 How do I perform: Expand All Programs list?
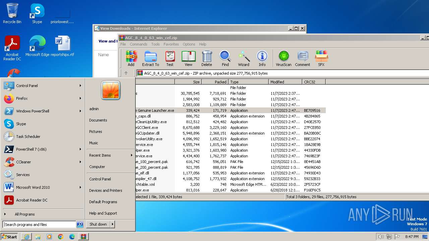tap(24, 214)
